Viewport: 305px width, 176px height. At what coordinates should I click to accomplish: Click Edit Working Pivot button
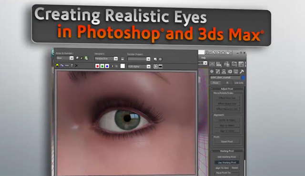pyautogui.click(x=227, y=157)
